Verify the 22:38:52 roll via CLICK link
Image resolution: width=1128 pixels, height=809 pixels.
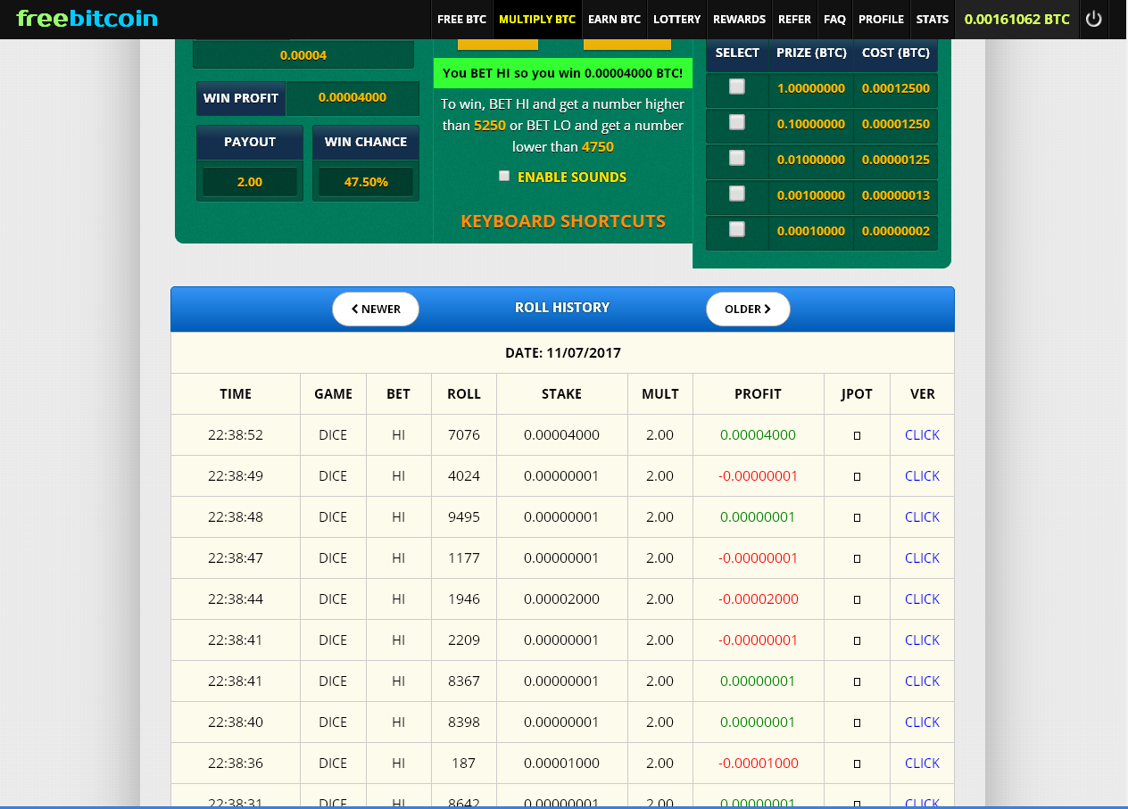tap(922, 435)
